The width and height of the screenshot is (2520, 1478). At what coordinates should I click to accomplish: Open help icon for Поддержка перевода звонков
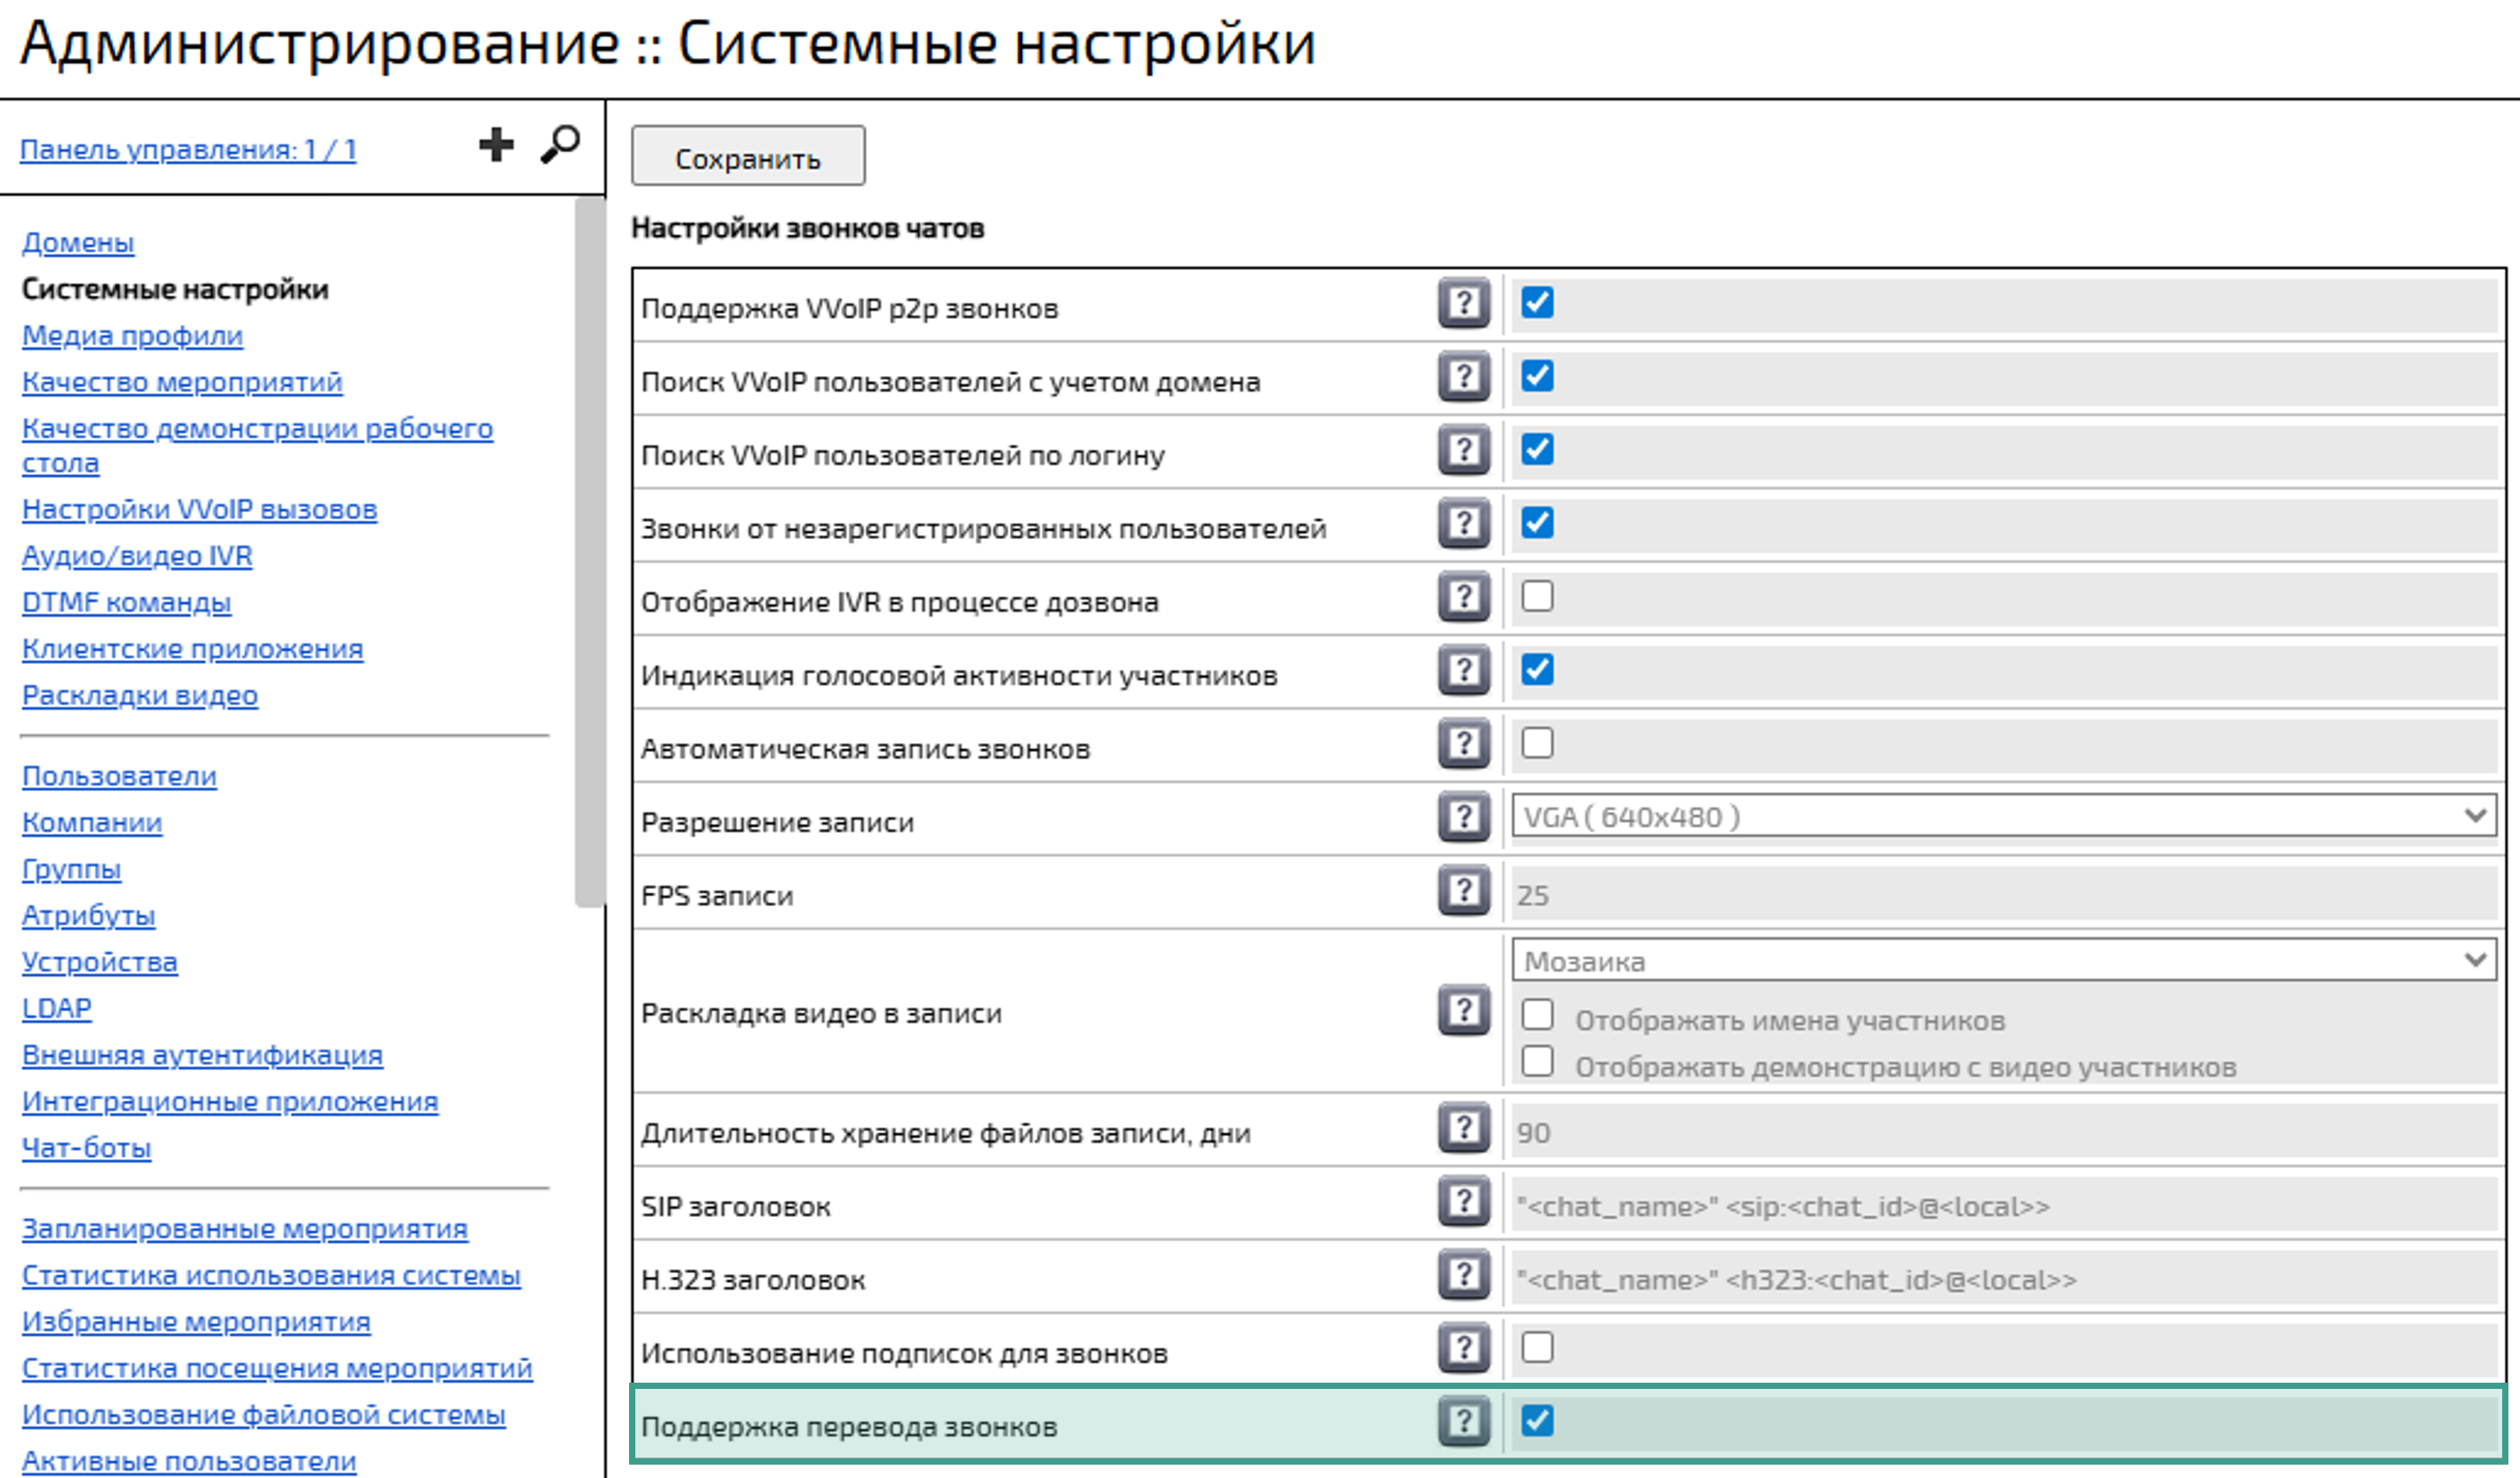1464,1421
